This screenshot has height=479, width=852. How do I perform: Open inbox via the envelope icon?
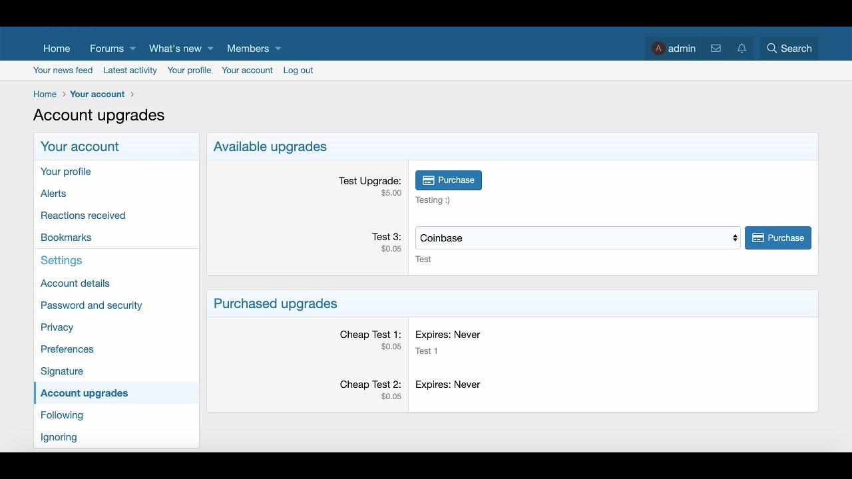click(x=716, y=48)
